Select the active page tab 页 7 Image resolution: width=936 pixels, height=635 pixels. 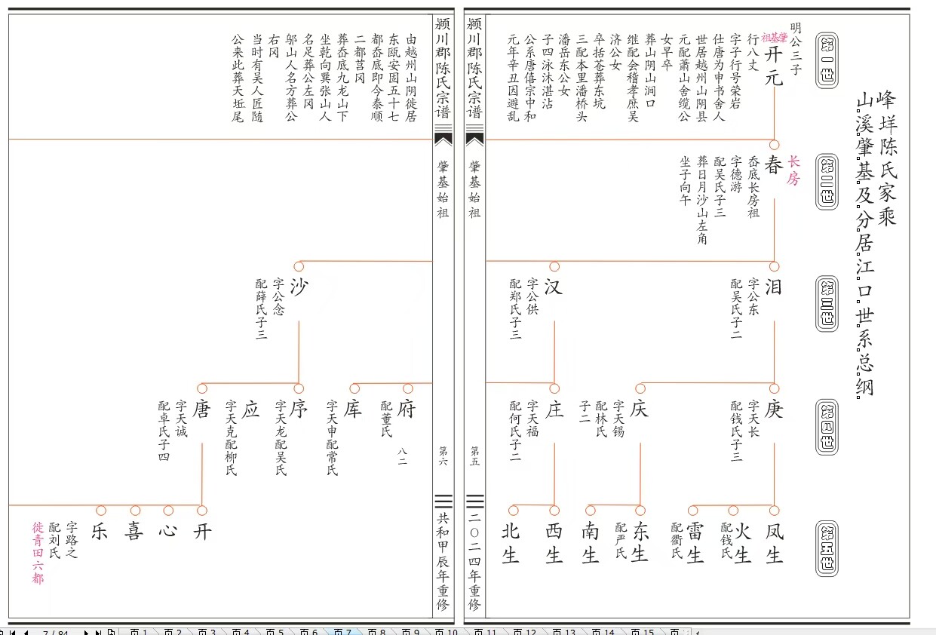(x=342, y=632)
